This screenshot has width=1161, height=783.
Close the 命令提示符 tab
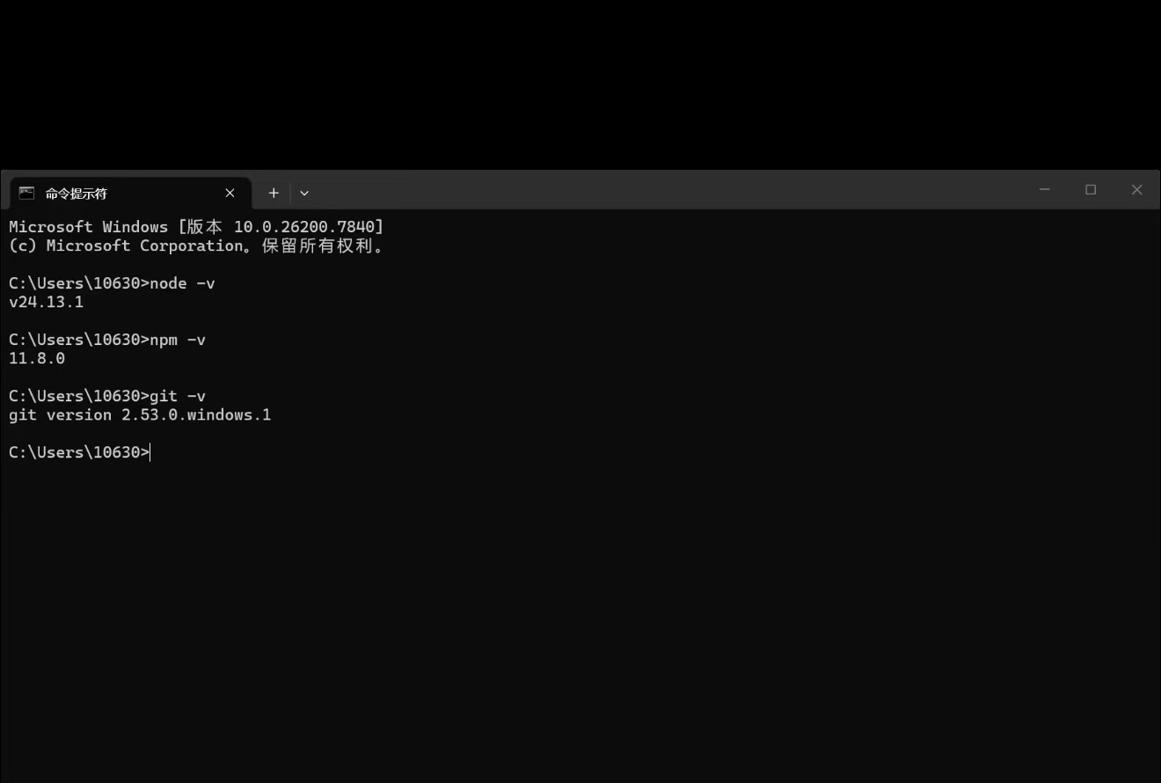pos(230,193)
